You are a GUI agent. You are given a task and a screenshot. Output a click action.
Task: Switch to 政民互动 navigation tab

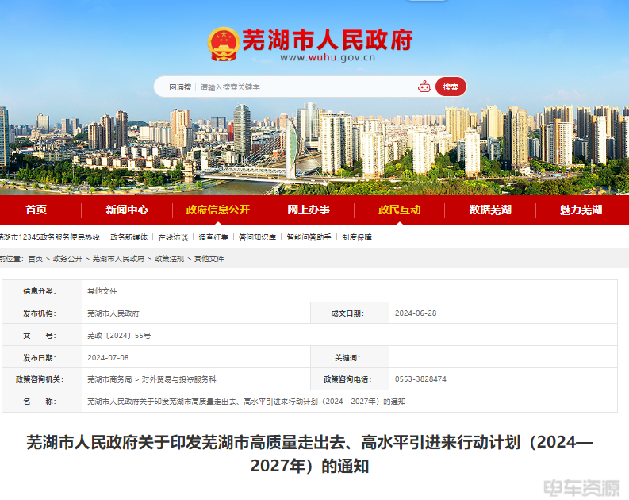tap(399, 210)
